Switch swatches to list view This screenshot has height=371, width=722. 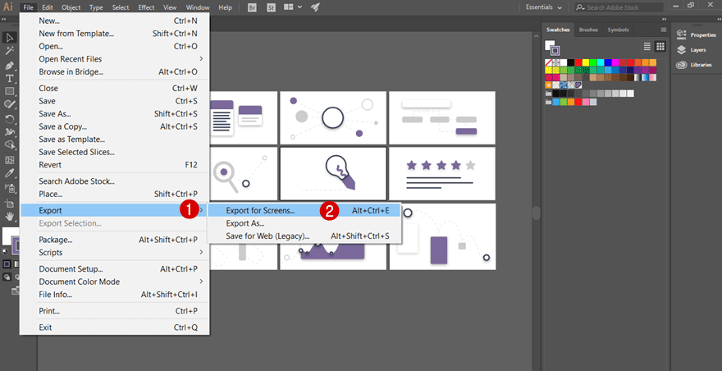click(x=647, y=46)
